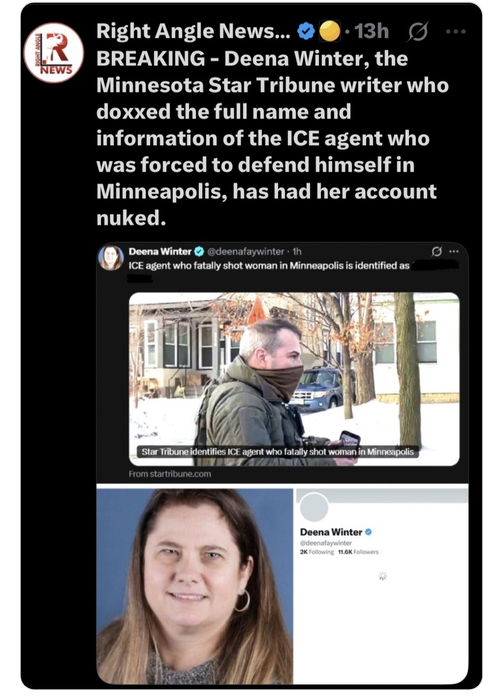Open the @deenafaywinter handle in the quoted post
Viewport: 503px width, 697px height.
coord(245,252)
